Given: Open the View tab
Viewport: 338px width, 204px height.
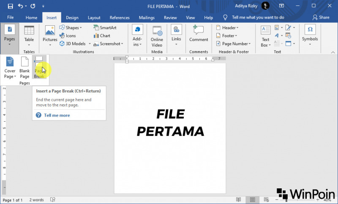Looking at the screenshot, I should [191, 18].
